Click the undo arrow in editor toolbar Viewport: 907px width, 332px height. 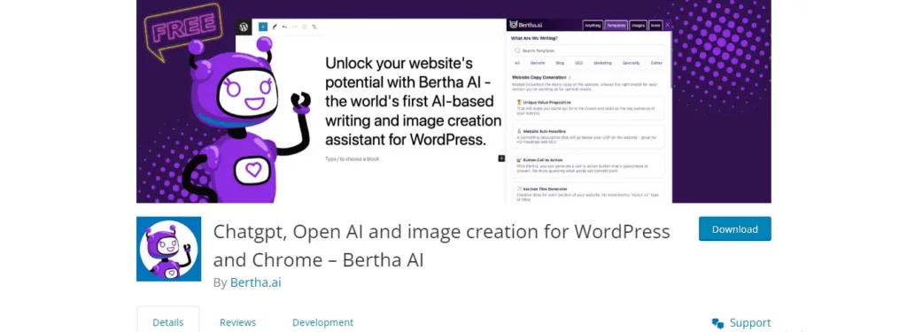coord(284,27)
